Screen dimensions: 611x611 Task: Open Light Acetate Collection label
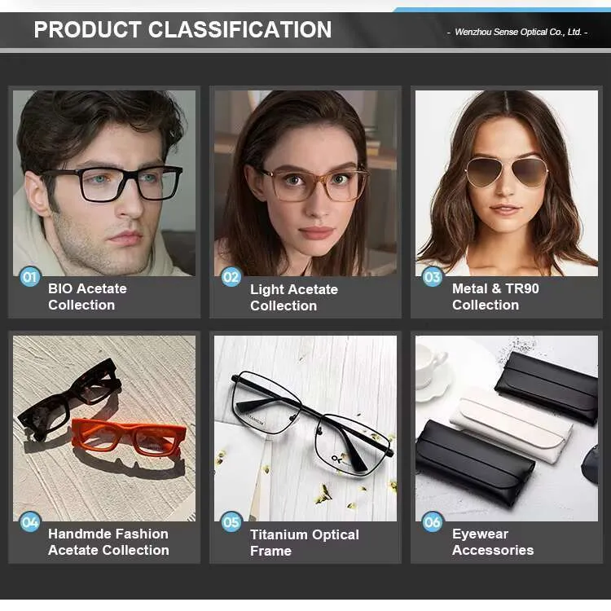tap(294, 297)
